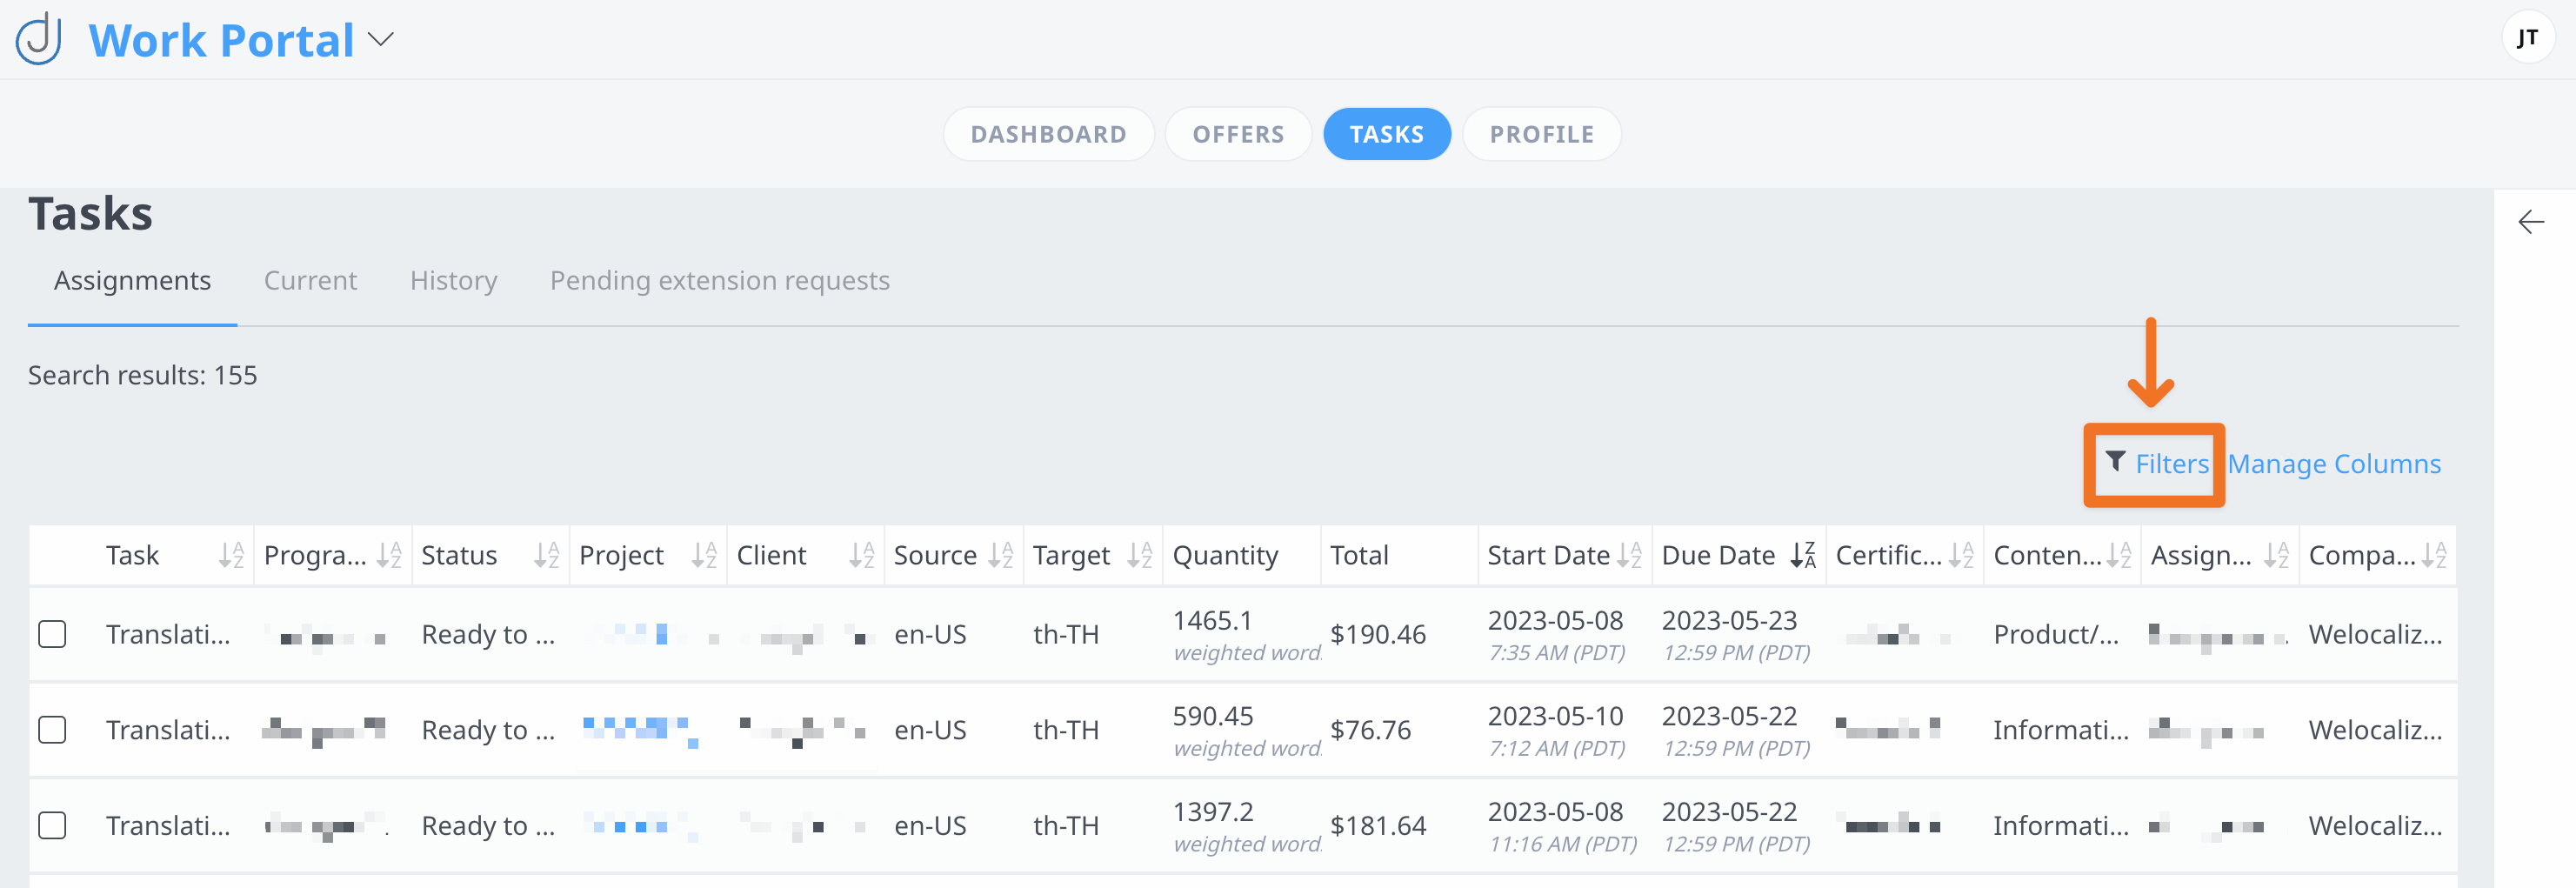The image size is (2576, 888).
Task: Sort by Project column sort icon
Action: tap(704, 555)
